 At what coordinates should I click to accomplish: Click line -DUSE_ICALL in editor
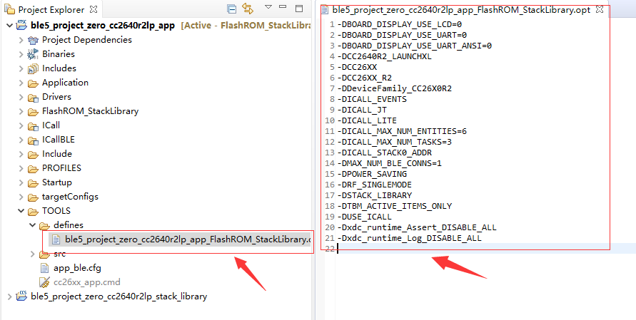pyautogui.click(x=364, y=217)
